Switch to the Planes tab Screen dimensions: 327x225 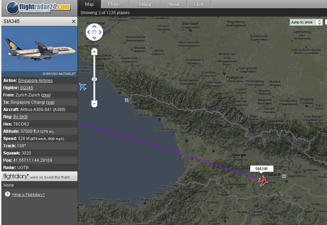pyautogui.click(x=115, y=4)
